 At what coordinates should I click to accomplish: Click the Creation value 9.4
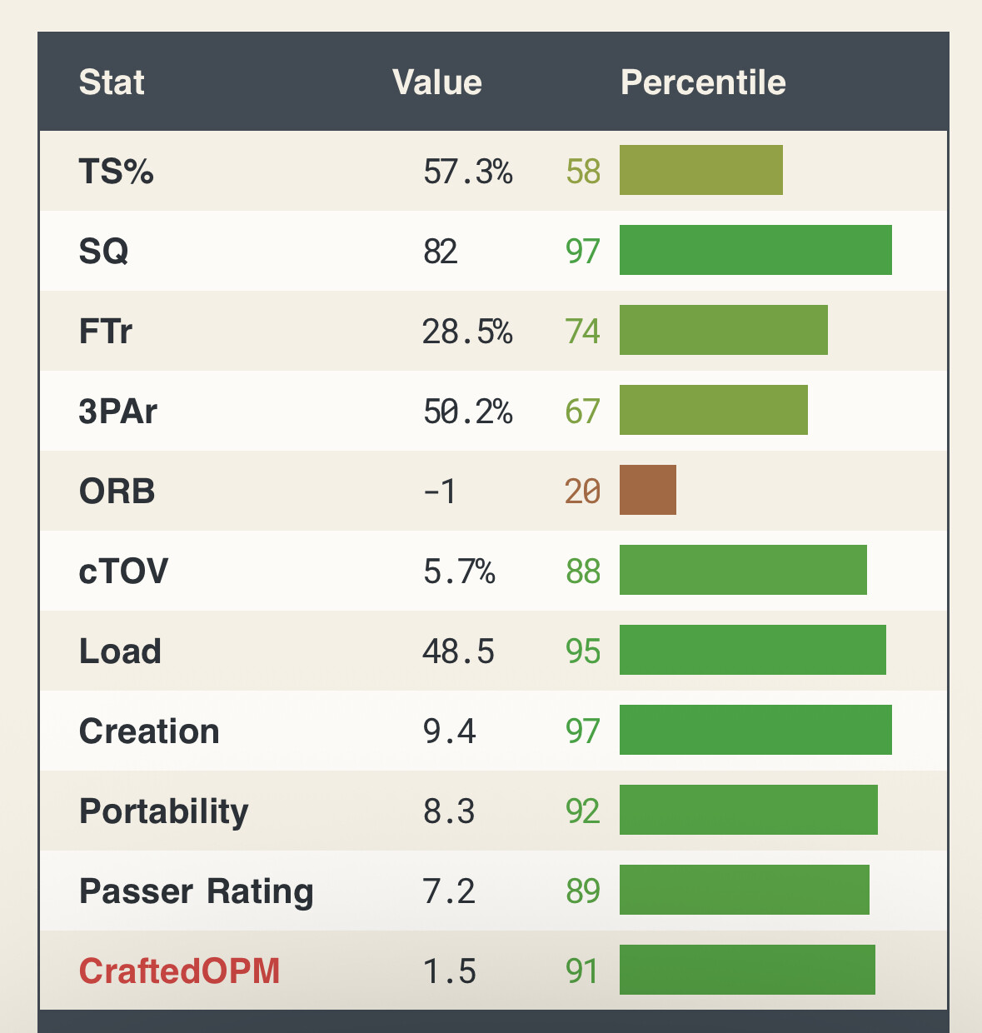(x=450, y=731)
